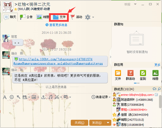Switch group apps page indicator dot

pyautogui.click(x=138, y=83)
